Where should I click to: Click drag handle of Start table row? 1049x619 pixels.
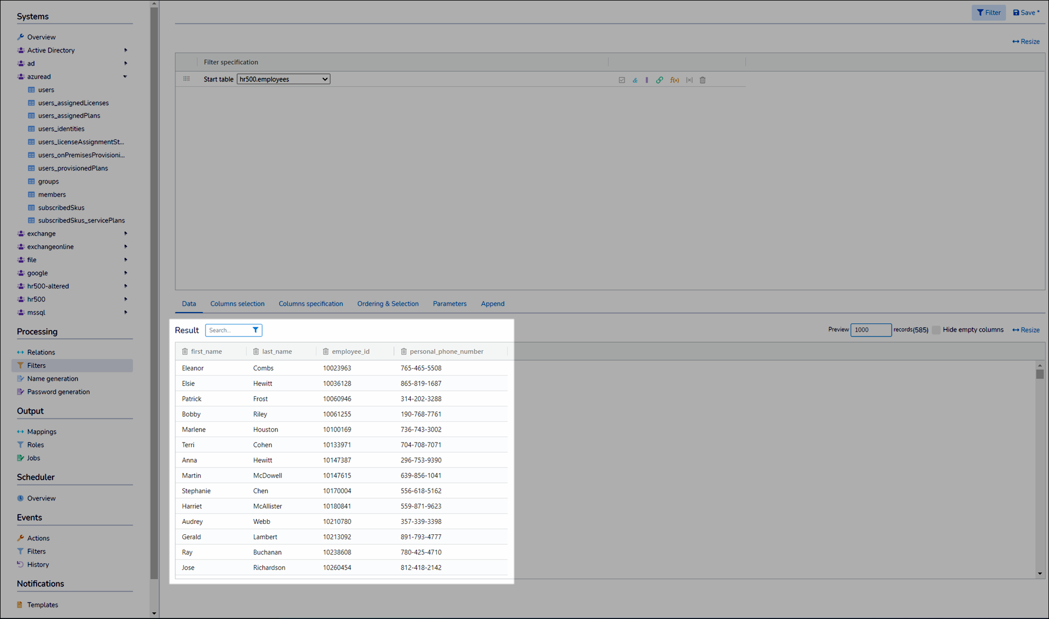[186, 79]
